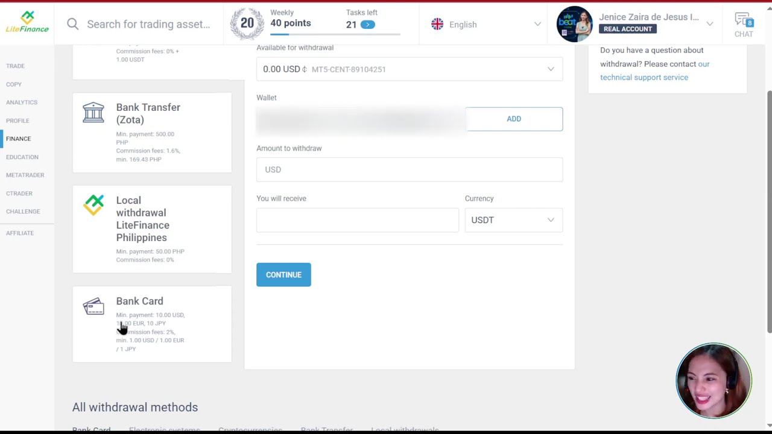Open Education in sidebar
This screenshot has width=772, height=434.
pyautogui.click(x=22, y=157)
